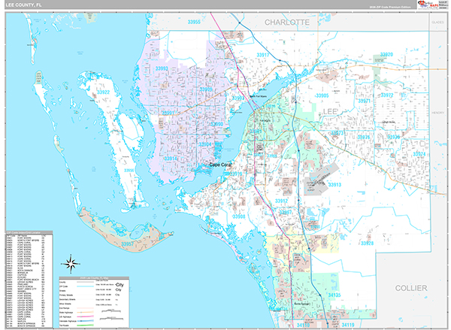451x330 pixels.
Task: Click the blue Interstate Highways line swatch
Action: pos(85,321)
